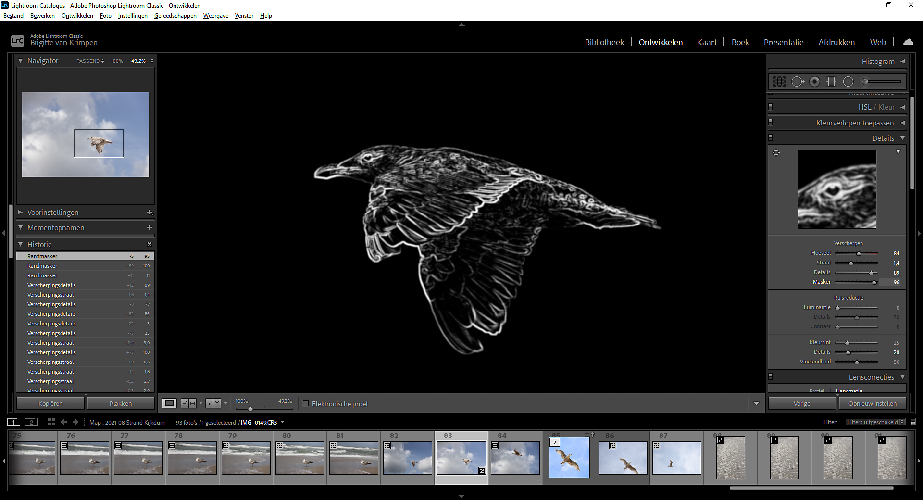
Task: Select the Spot Removal tool
Action: 797,82
